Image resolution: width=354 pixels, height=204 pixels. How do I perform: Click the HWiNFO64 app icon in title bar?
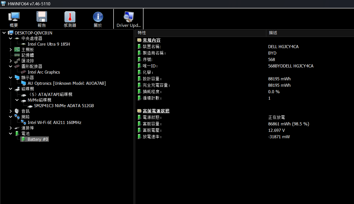[x=3, y=4]
